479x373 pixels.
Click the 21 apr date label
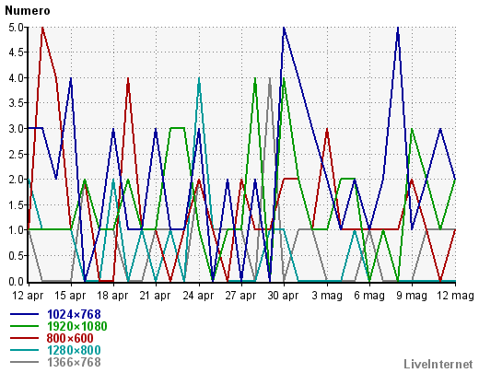pos(155,296)
